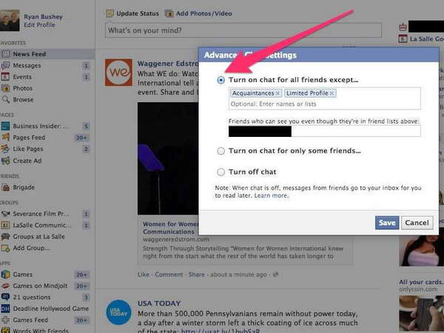Viewport: 444px width, 333px height.
Task: Click the 21 questions app icon
Action: [5, 297]
